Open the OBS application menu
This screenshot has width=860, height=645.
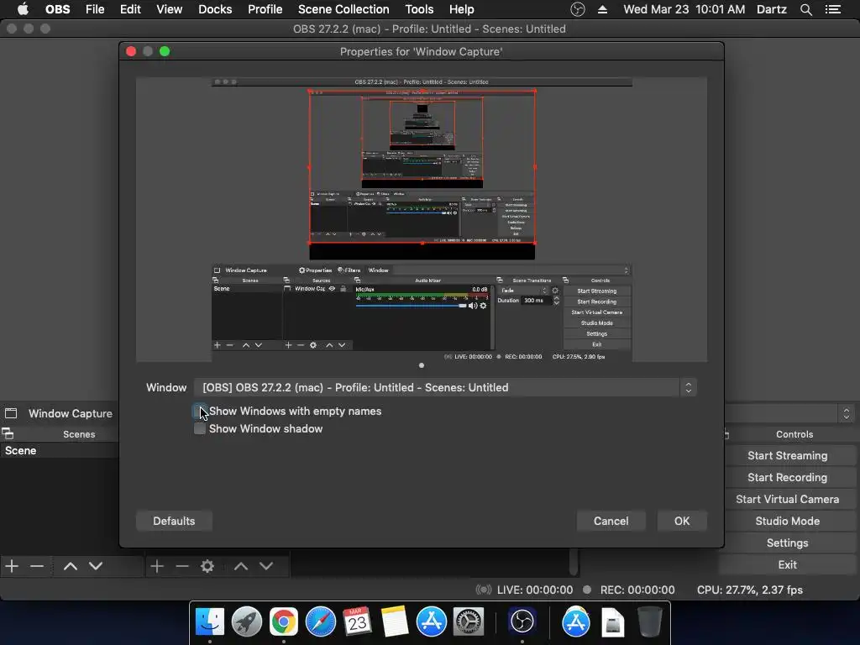[57, 9]
